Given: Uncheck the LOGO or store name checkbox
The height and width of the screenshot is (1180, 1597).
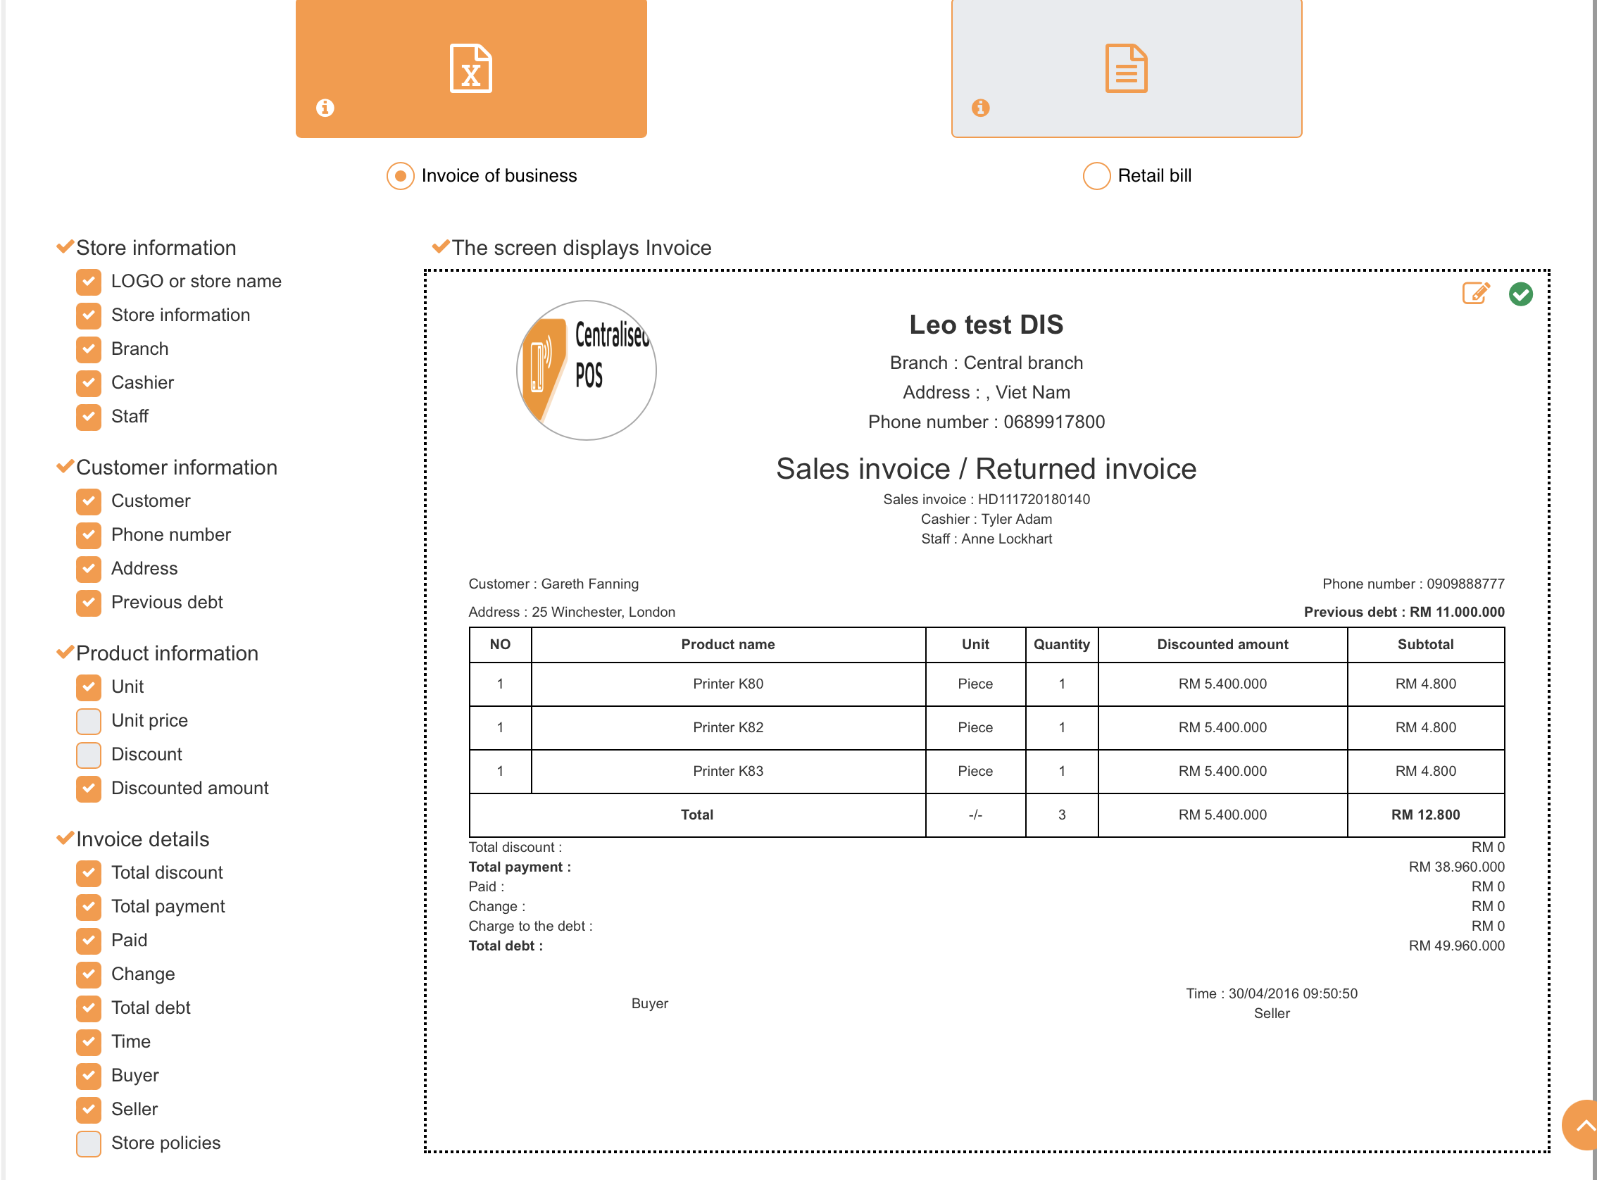Looking at the screenshot, I should [x=89, y=282].
